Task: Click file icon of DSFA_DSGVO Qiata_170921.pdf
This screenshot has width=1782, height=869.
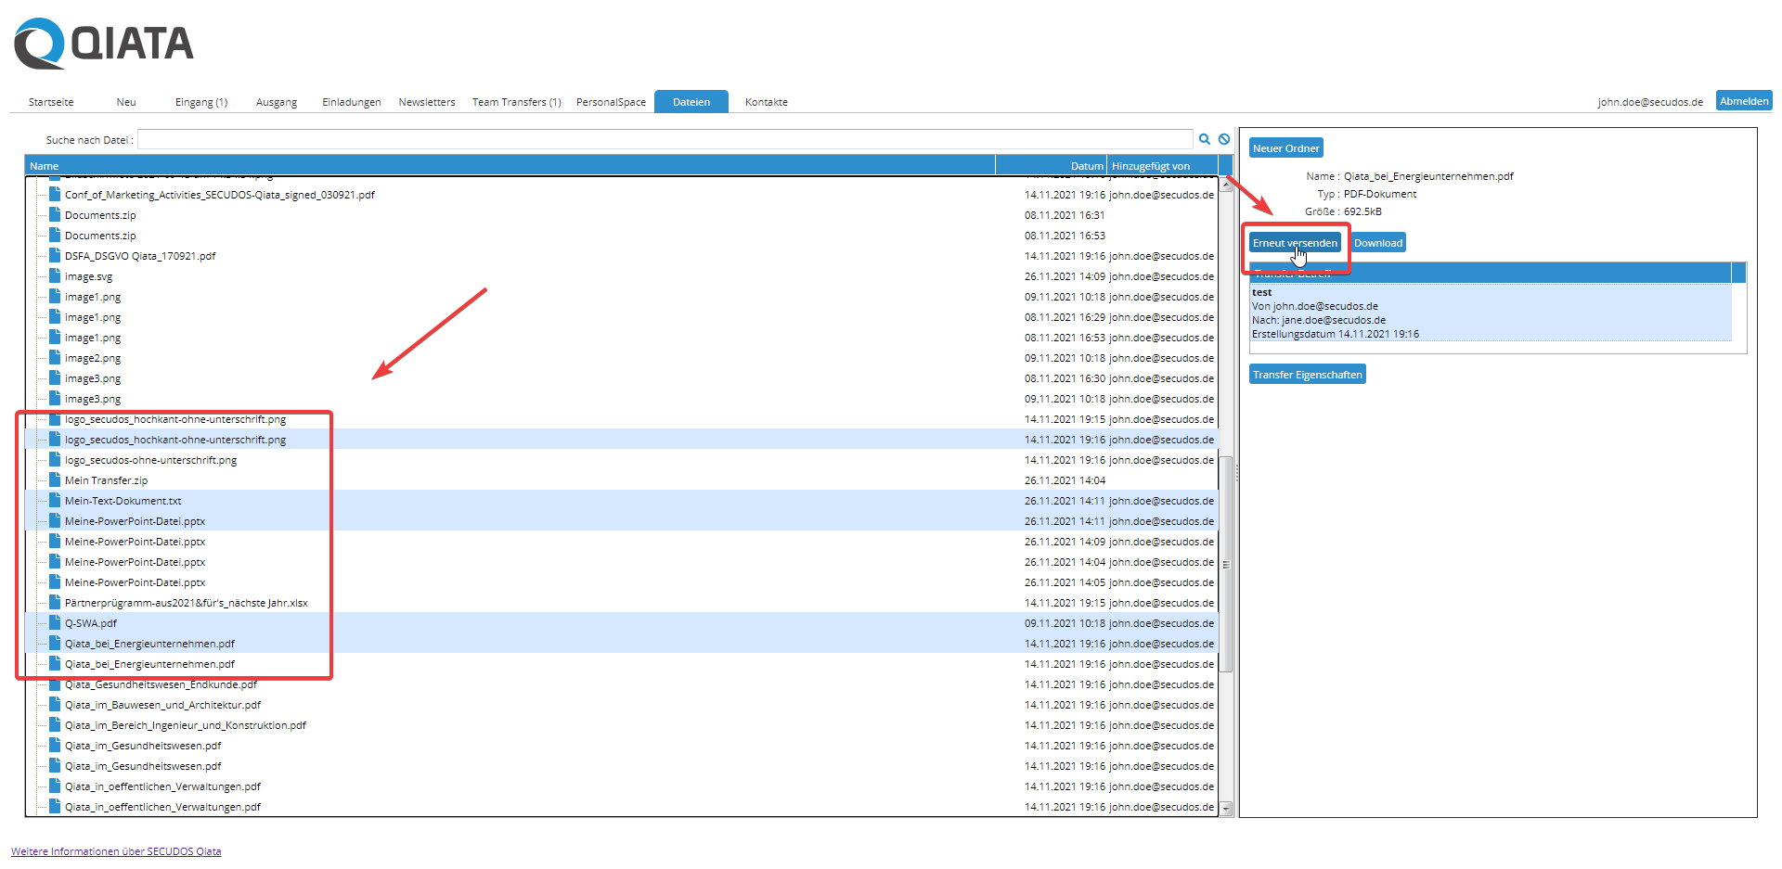Action: coord(55,256)
